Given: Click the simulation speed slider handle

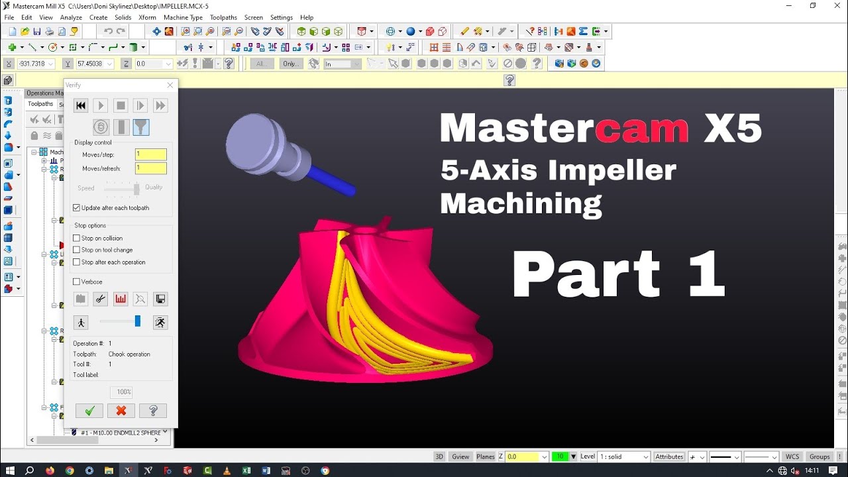Looking at the screenshot, I should [x=138, y=321].
